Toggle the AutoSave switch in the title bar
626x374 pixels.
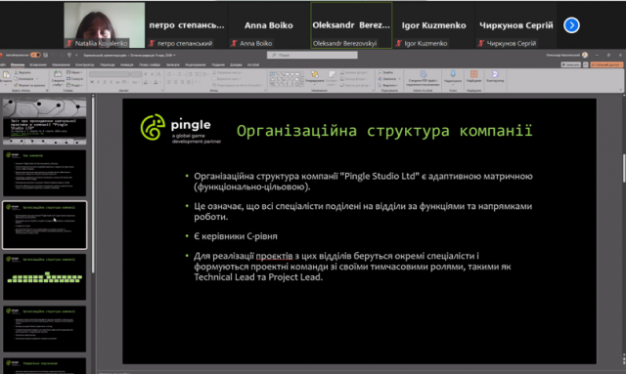point(35,55)
